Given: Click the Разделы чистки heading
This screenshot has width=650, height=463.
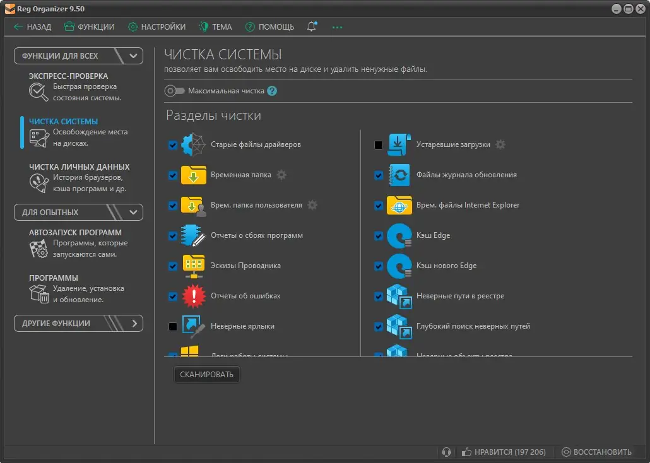Looking at the screenshot, I should click(213, 115).
